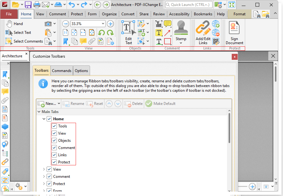Save the document with floppy icon

tap(28, 5)
